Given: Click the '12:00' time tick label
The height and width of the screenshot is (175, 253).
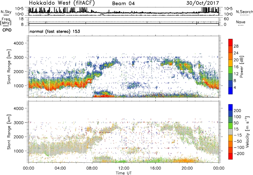Looking at the screenshot, I should tap(124, 168).
